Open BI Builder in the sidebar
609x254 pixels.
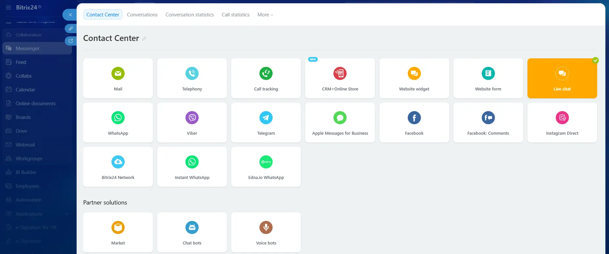point(37,172)
